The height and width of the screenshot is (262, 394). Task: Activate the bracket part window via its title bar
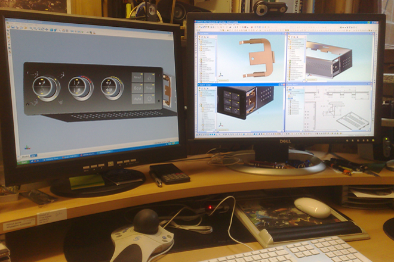click(x=241, y=33)
